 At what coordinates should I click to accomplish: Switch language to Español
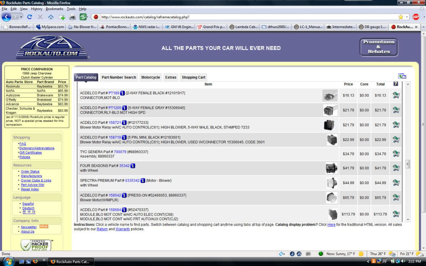pyautogui.click(x=28, y=204)
